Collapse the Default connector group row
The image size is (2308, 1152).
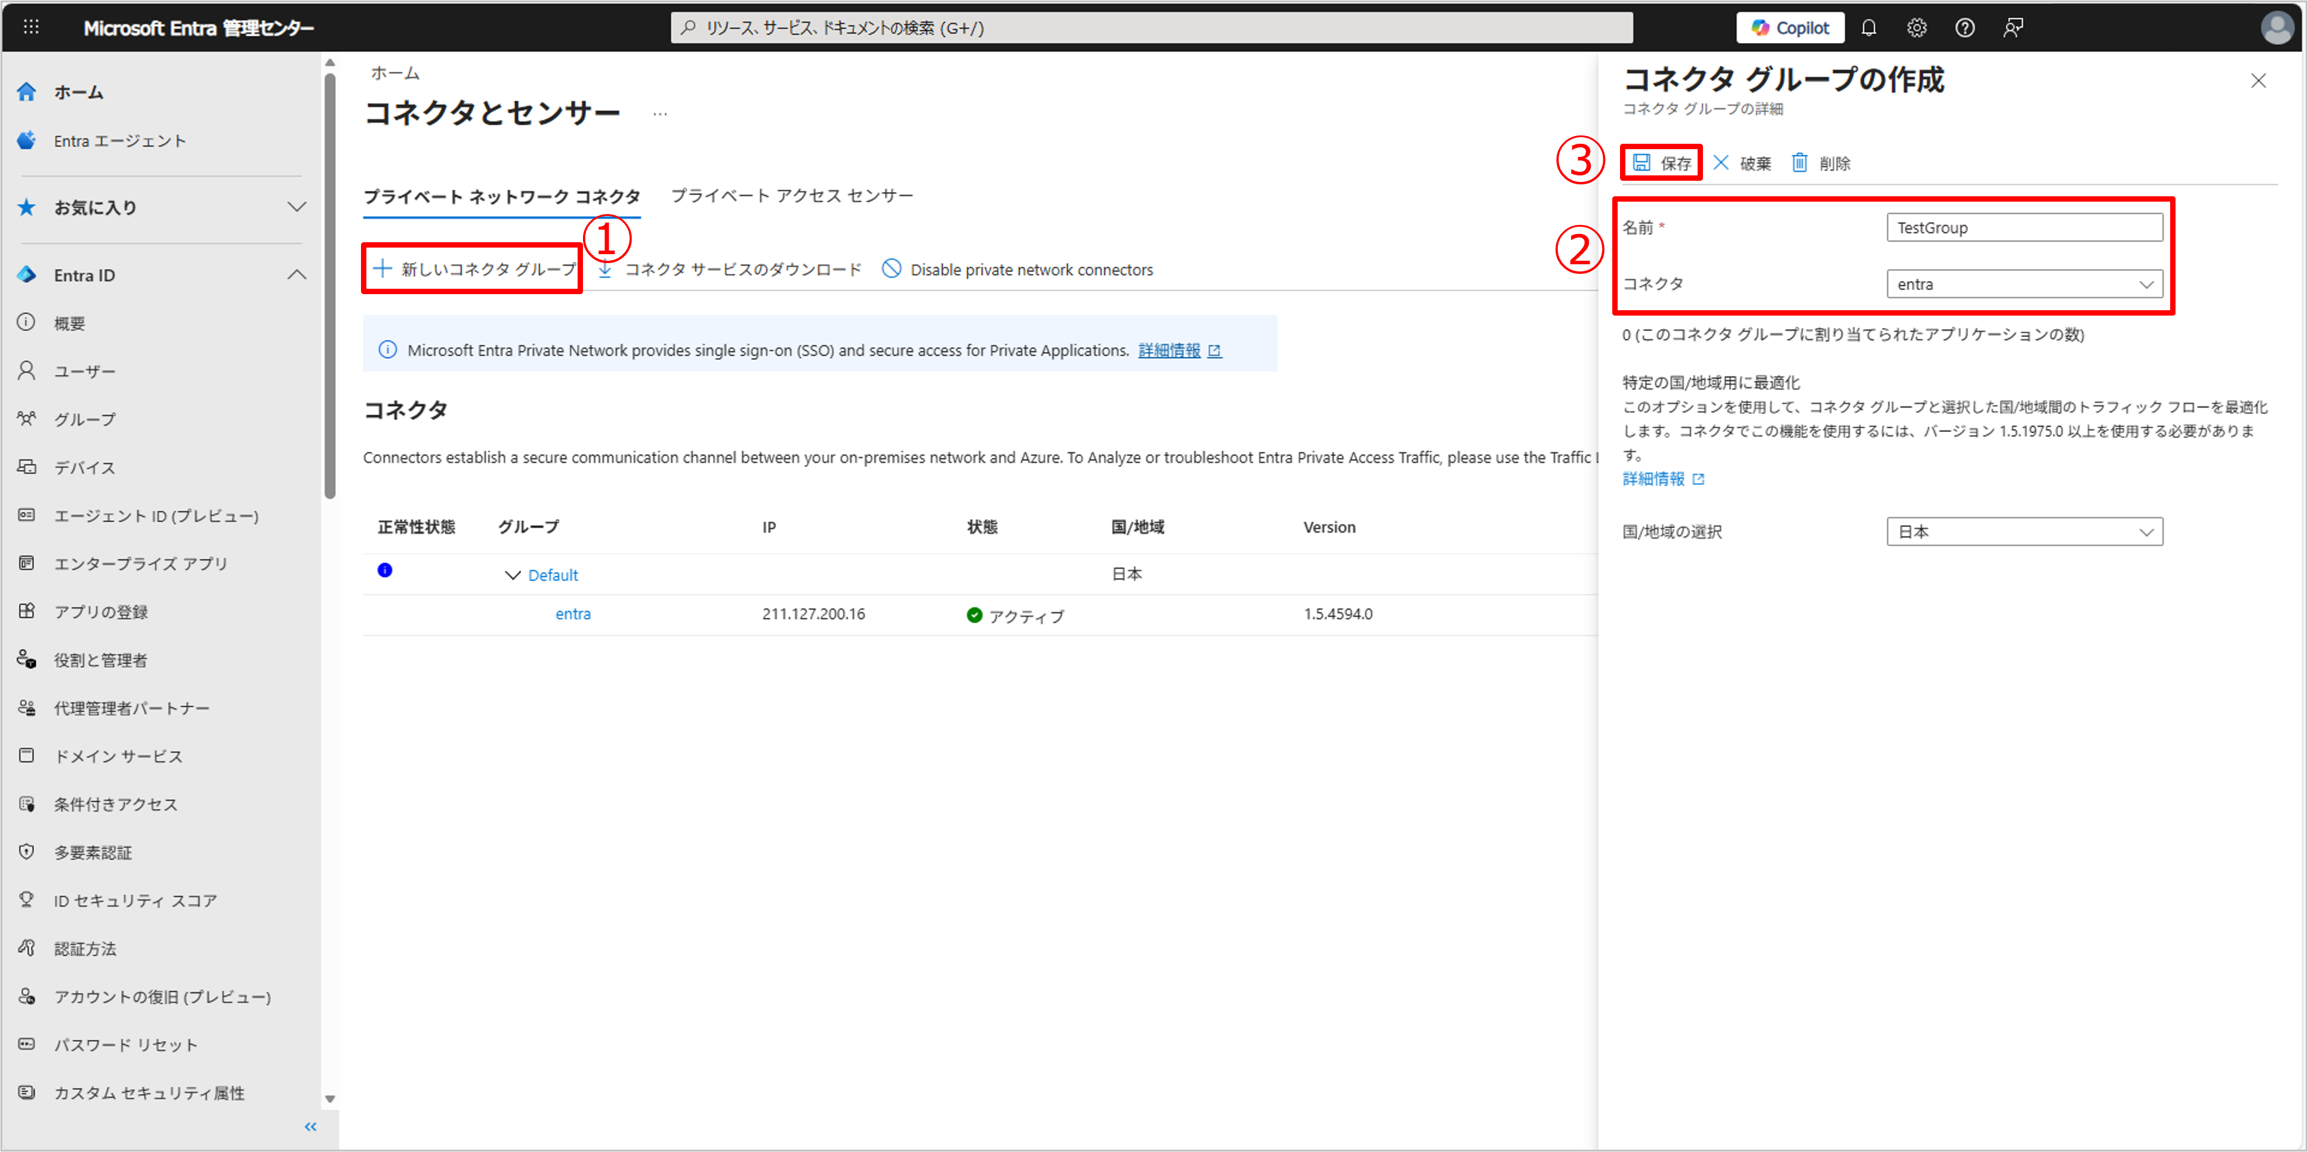coord(513,575)
